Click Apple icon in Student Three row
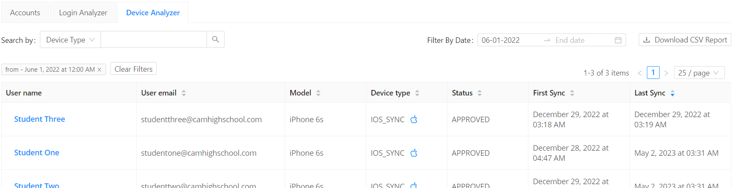The height and width of the screenshot is (188, 733). click(414, 120)
